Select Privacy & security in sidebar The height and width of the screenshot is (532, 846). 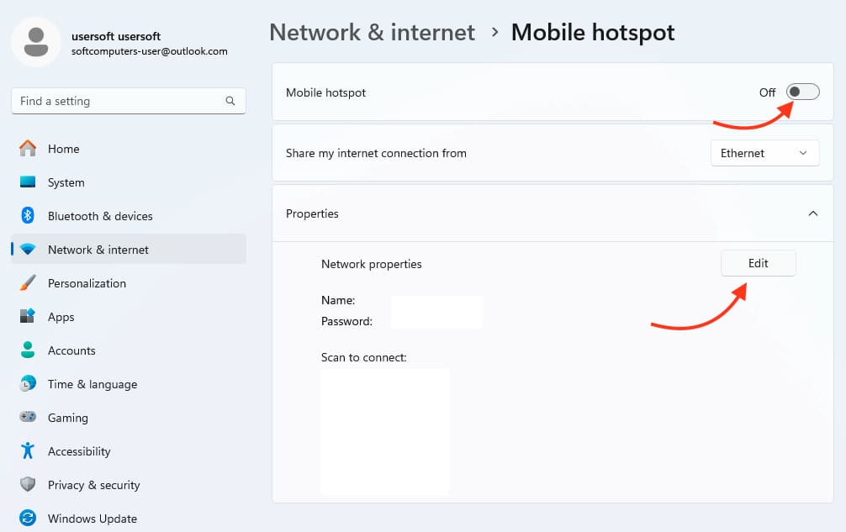pyautogui.click(x=93, y=485)
